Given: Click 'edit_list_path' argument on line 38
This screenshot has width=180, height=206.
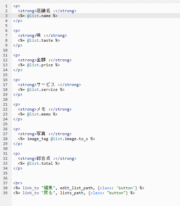Looking at the screenshot, I should [76, 188].
